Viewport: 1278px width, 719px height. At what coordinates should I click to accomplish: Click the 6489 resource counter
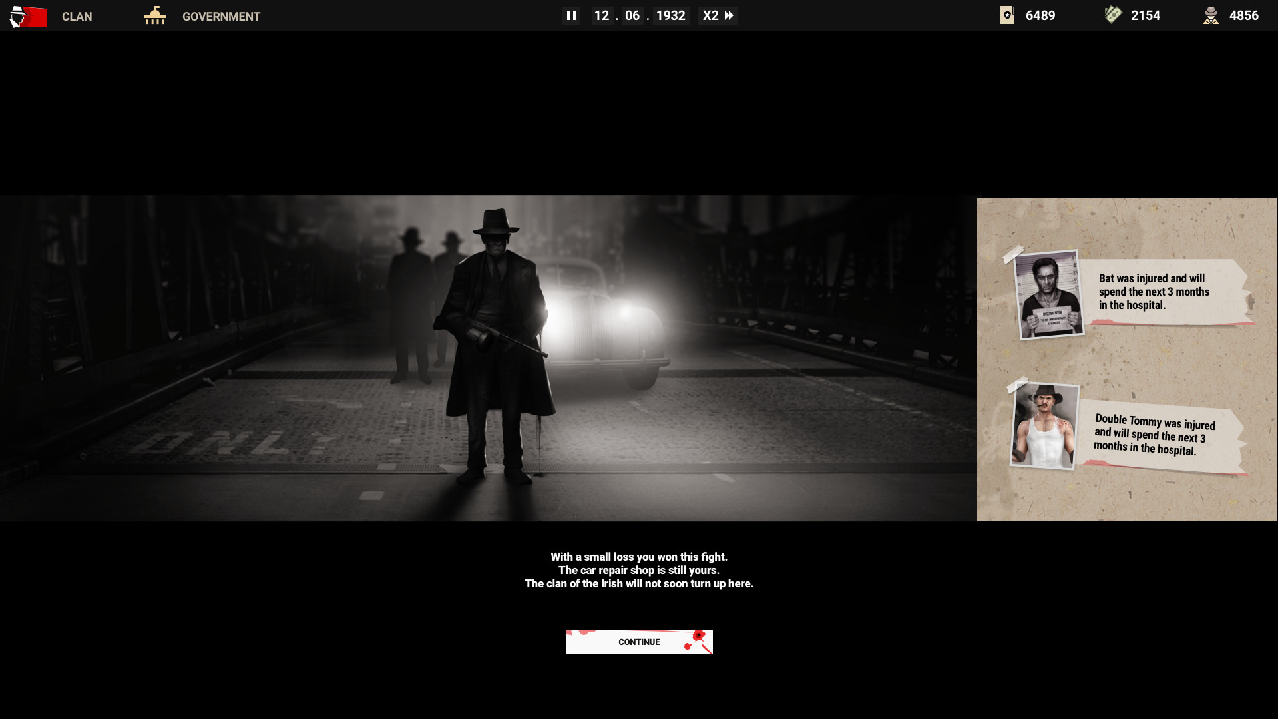[x=1040, y=15]
